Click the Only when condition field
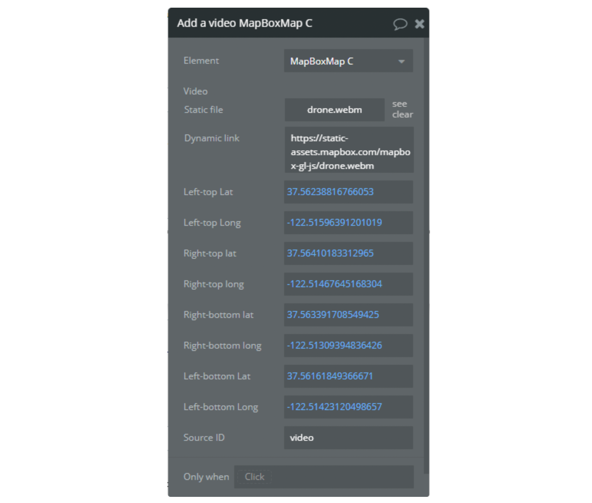Image resolution: width=592 pixels, height=503 pixels. pyautogui.click(x=324, y=477)
